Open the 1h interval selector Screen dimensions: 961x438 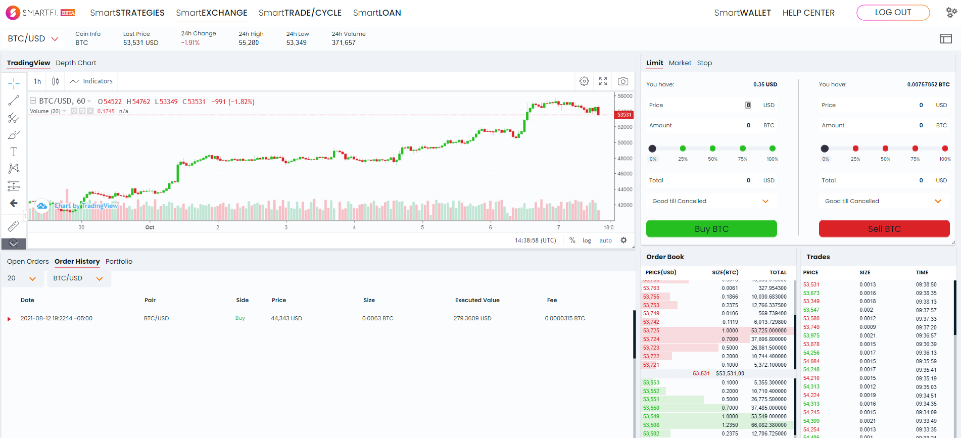[x=37, y=81]
